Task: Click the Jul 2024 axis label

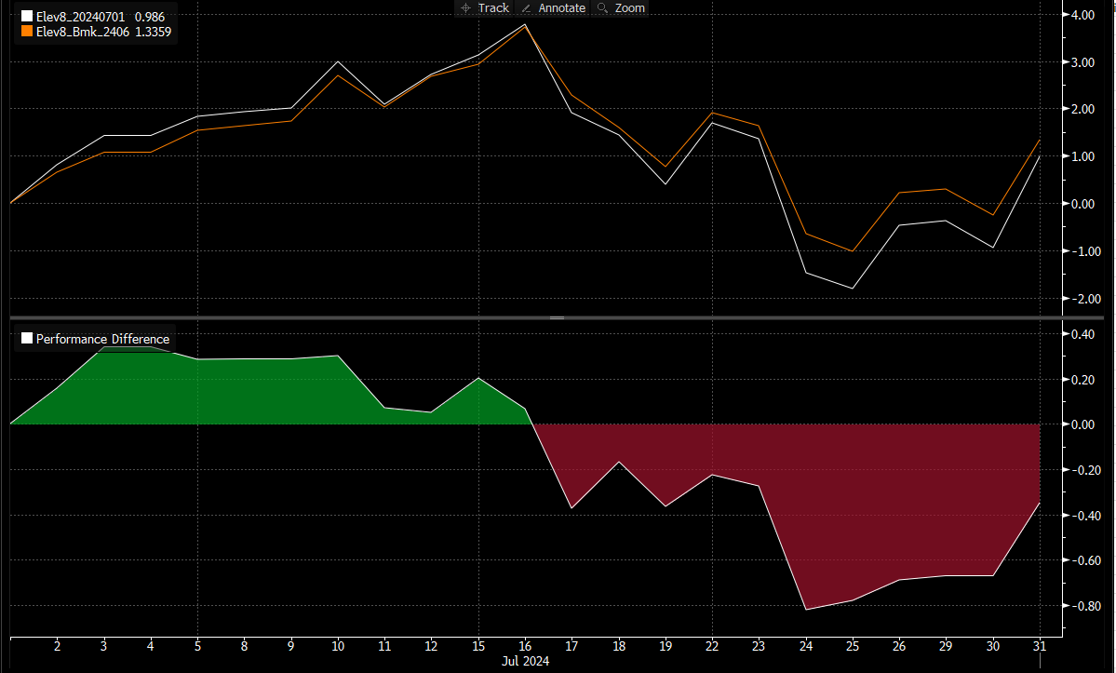Action: tap(525, 661)
